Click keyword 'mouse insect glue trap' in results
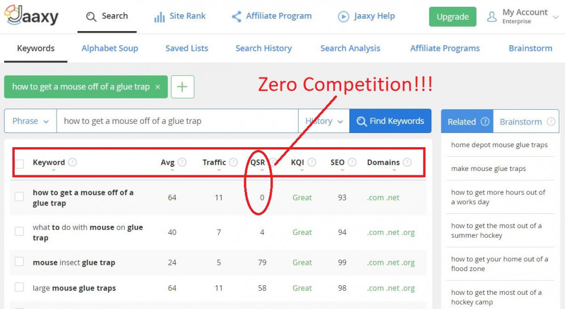The image size is (565, 309). [74, 262]
